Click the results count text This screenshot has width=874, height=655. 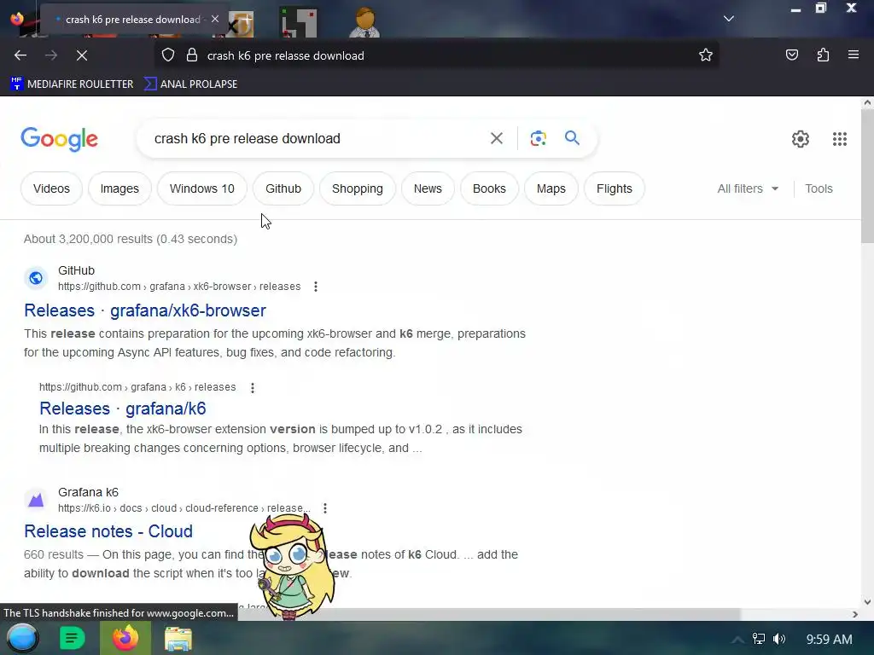pos(131,239)
